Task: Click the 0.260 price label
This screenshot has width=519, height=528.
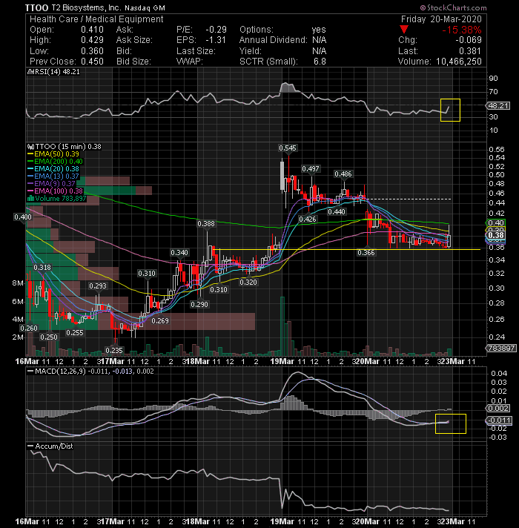Action: (x=29, y=329)
